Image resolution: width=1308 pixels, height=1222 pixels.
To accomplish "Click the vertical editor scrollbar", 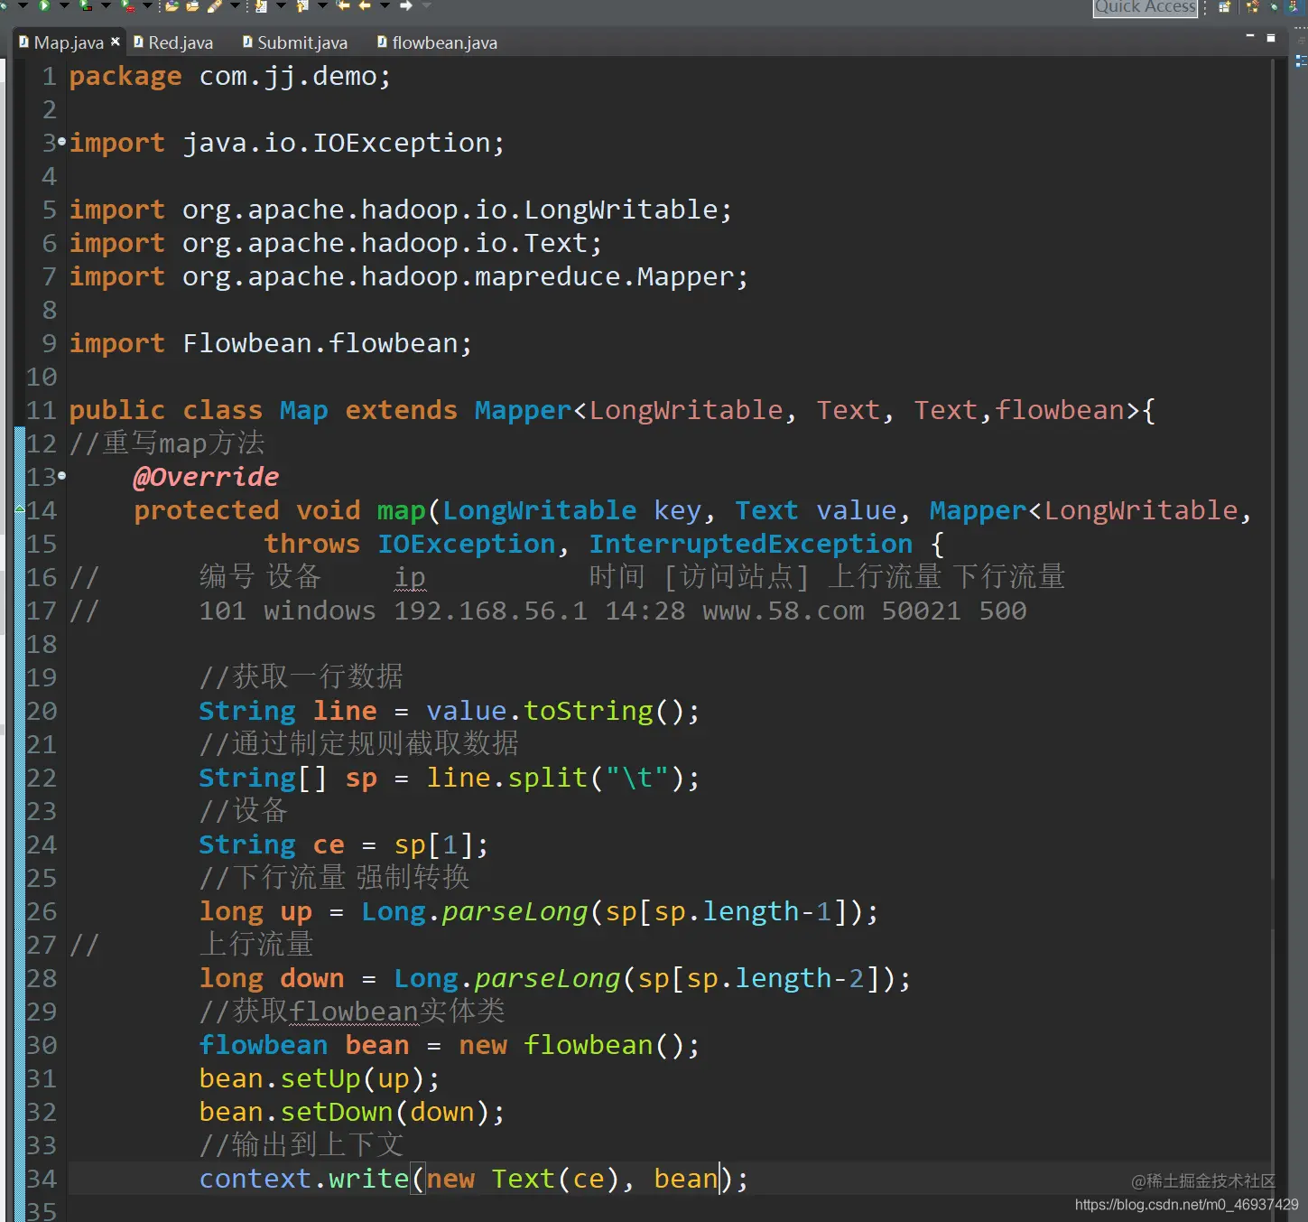I will (x=1273, y=470).
